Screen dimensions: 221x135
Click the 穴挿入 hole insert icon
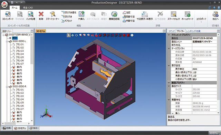pos(81,16)
